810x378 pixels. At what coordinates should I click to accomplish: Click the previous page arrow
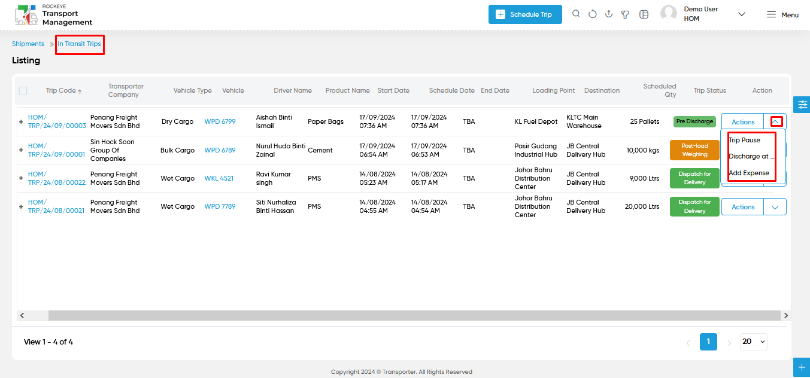point(688,343)
